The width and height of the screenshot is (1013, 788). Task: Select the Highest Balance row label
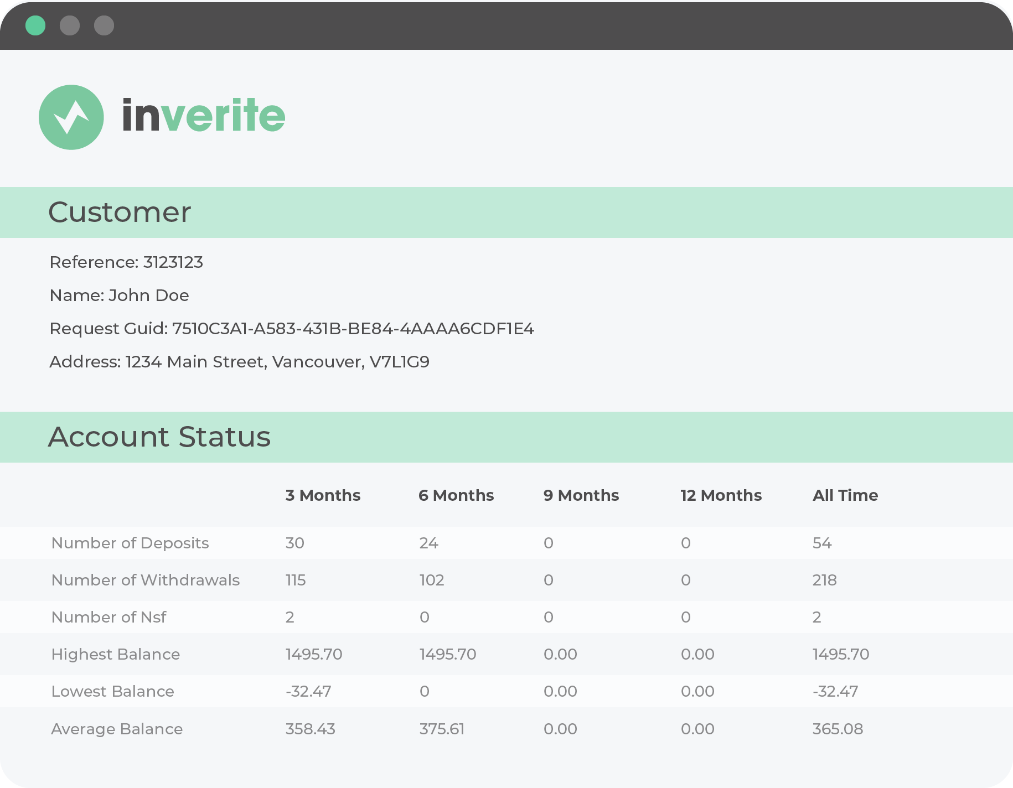[116, 654]
